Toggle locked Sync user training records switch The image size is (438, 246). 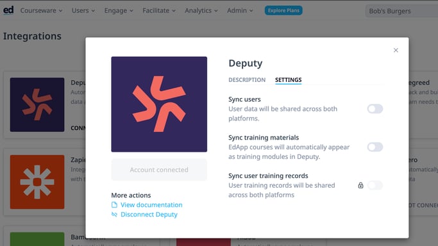coord(375,185)
